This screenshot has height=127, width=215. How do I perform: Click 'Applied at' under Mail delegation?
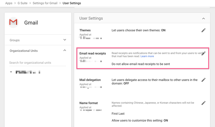(x=85, y=84)
